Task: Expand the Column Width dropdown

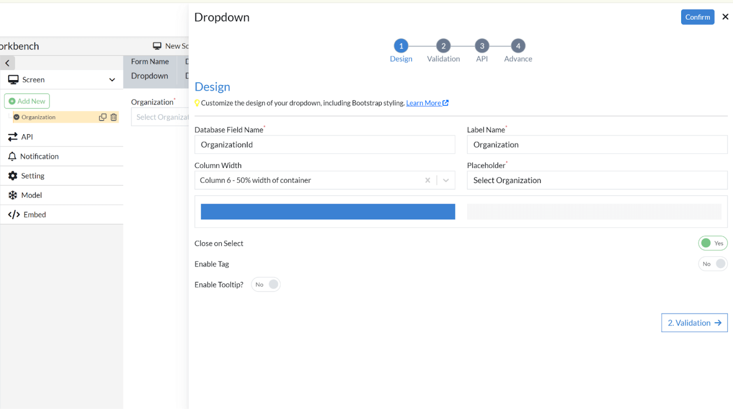Action: [446, 180]
